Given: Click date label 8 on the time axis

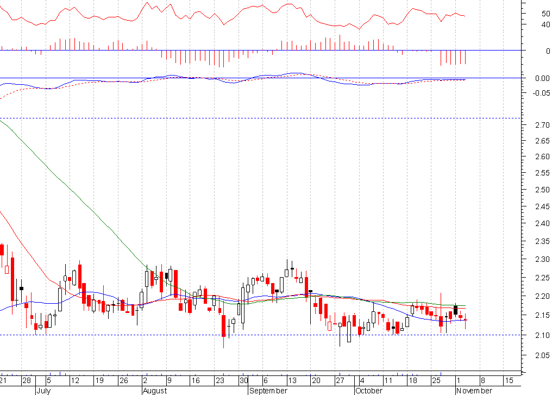Looking at the screenshot, I should coord(482,380).
